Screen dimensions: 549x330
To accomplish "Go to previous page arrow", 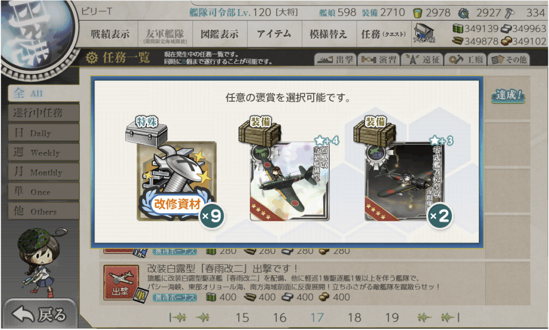I will coord(202,317).
